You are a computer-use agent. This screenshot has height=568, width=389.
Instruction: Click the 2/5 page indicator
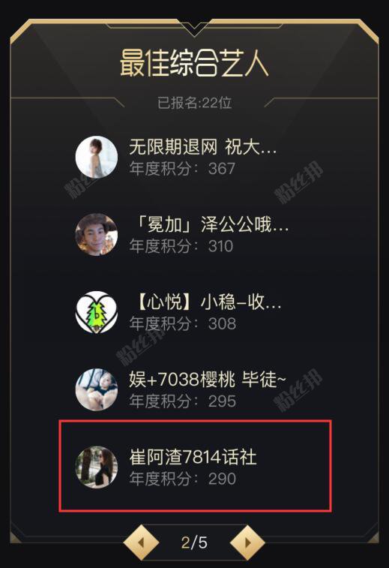click(x=194, y=542)
